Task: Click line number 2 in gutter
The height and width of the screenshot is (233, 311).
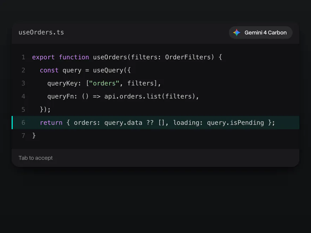Action: click(x=23, y=70)
